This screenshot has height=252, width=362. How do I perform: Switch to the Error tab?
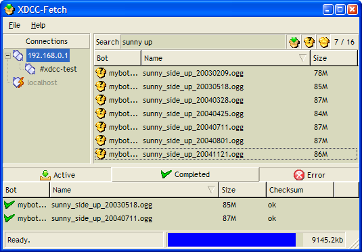(309, 175)
